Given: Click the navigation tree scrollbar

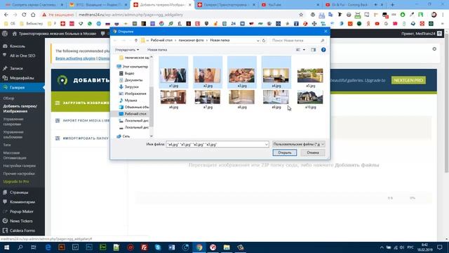Looking at the screenshot, I should pyautogui.click(x=152, y=106).
